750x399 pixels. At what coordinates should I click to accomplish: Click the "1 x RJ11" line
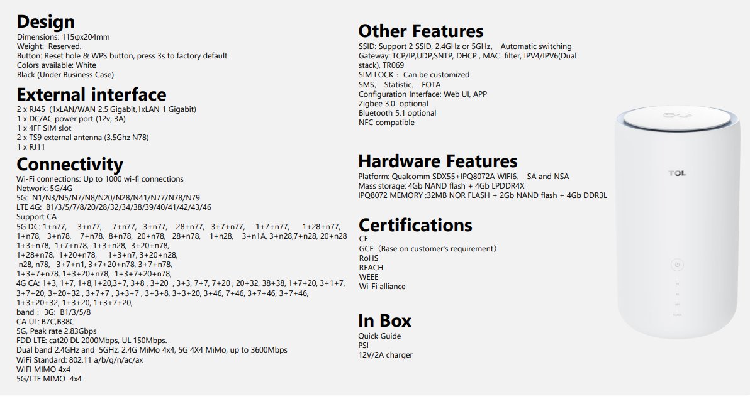pos(31,146)
